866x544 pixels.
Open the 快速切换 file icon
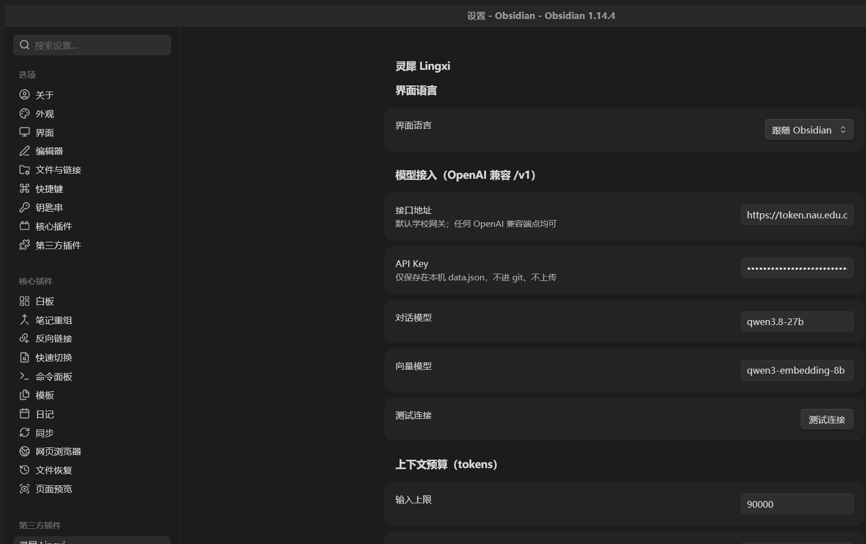point(25,357)
